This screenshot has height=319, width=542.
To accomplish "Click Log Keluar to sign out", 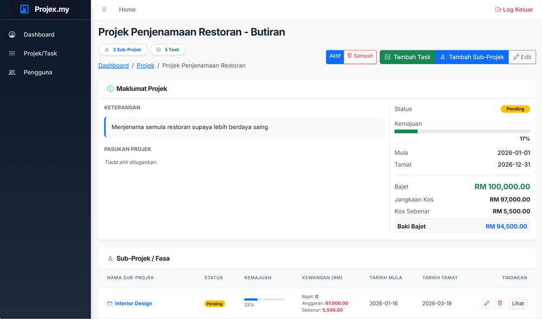I will 514,10.
